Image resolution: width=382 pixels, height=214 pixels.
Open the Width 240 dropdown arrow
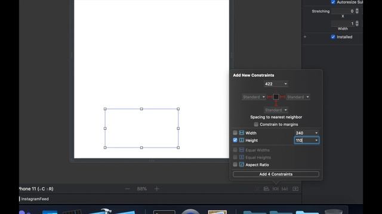tap(316, 133)
